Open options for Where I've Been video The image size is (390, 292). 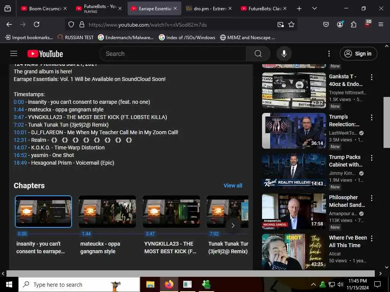(x=372, y=238)
